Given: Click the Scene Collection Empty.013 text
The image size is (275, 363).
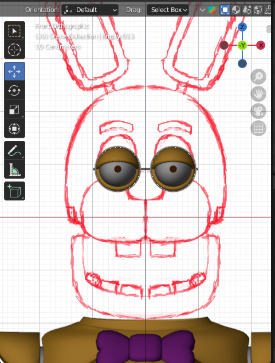Looking at the screenshot, I should coord(85,36).
